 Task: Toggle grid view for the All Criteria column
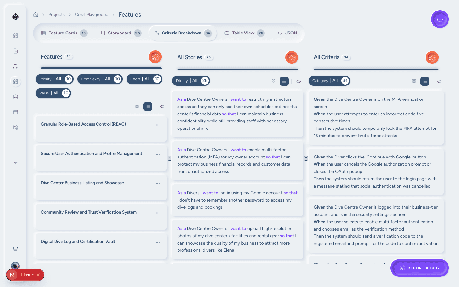click(x=414, y=81)
